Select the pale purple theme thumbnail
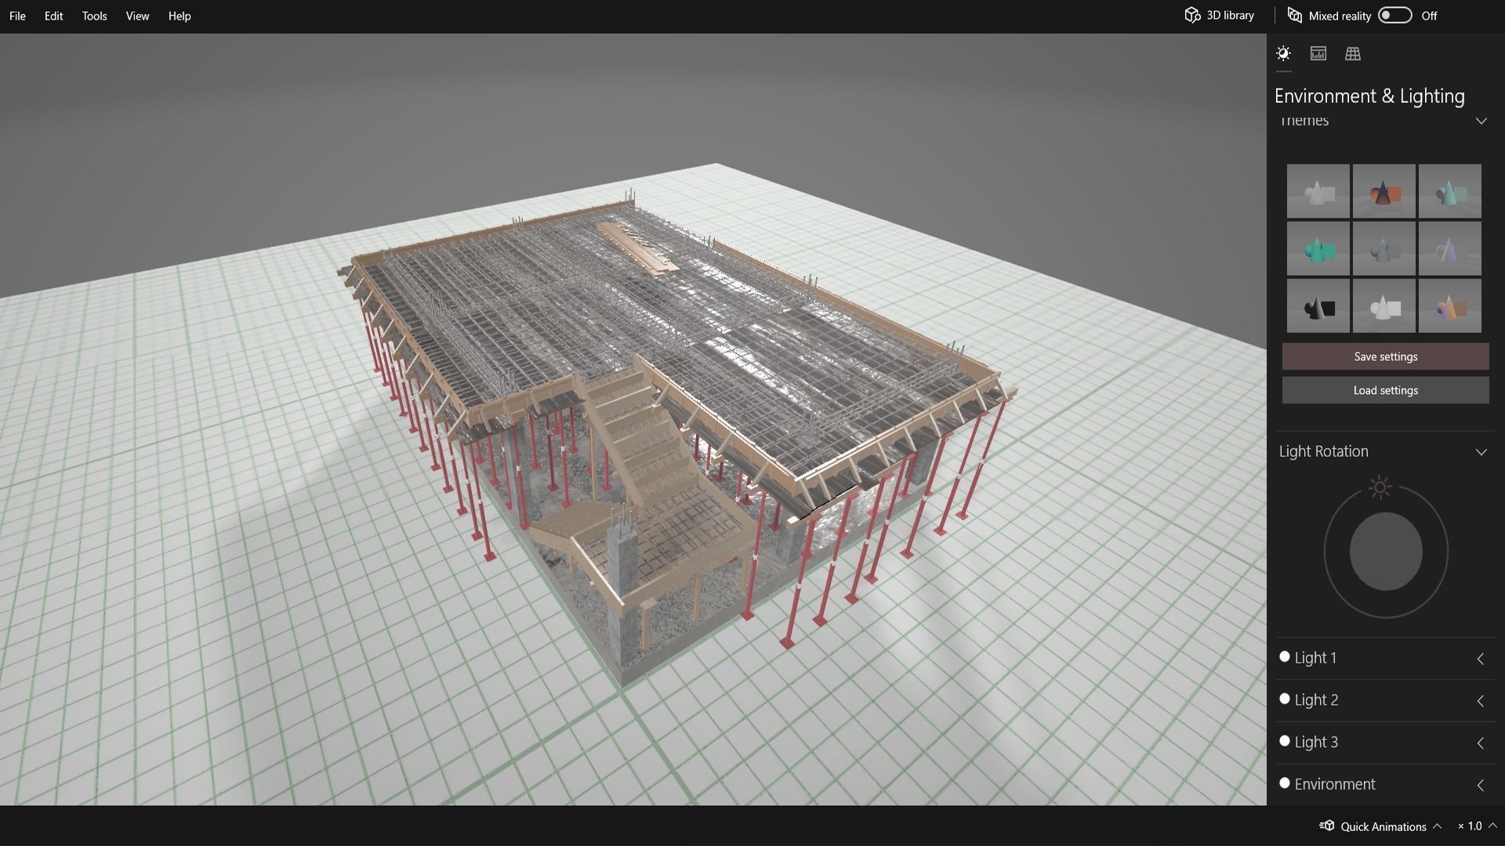This screenshot has width=1505, height=846. (1450, 248)
